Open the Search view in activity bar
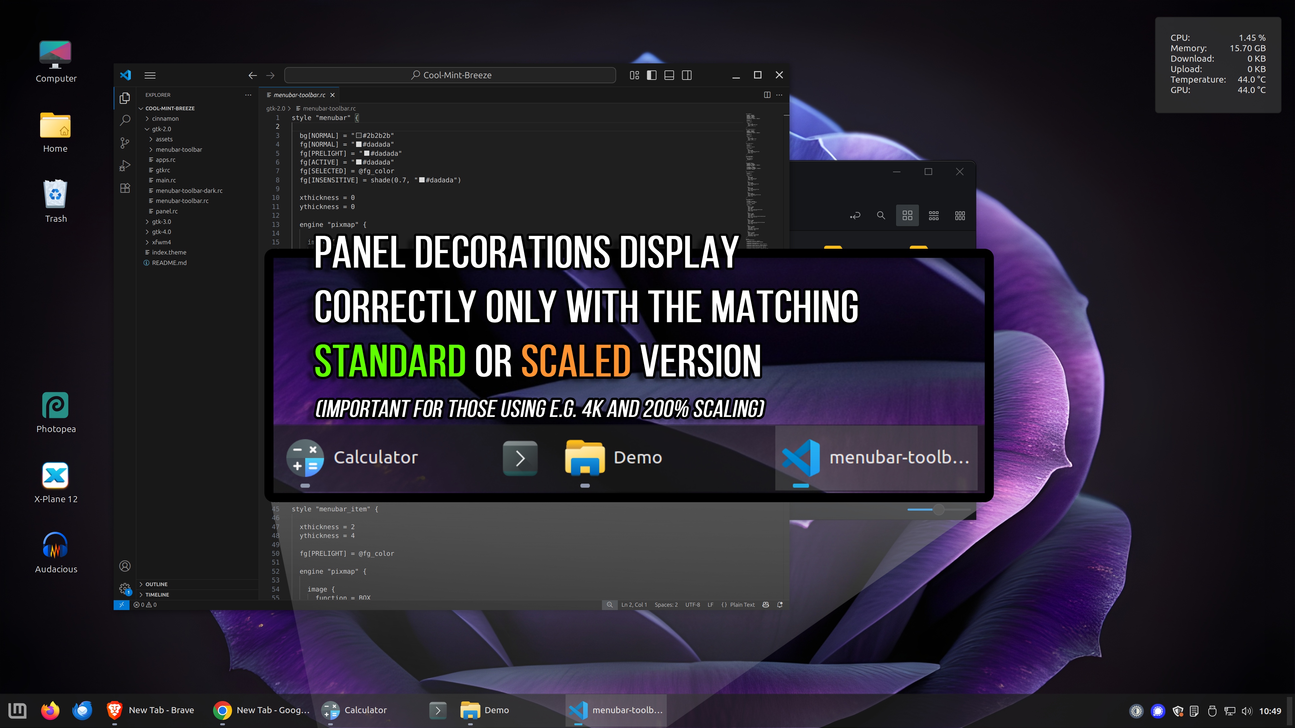This screenshot has width=1295, height=728. pyautogui.click(x=125, y=121)
